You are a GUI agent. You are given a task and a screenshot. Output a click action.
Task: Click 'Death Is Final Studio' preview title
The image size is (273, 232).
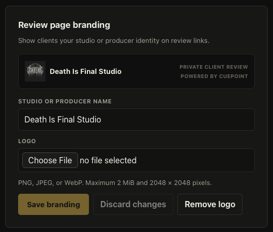pos(86,71)
